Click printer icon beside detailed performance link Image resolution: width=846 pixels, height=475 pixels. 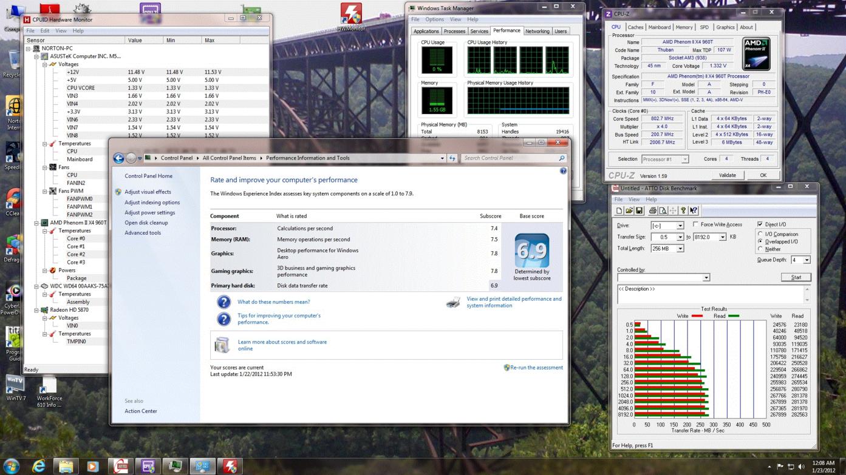pyautogui.click(x=453, y=302)
